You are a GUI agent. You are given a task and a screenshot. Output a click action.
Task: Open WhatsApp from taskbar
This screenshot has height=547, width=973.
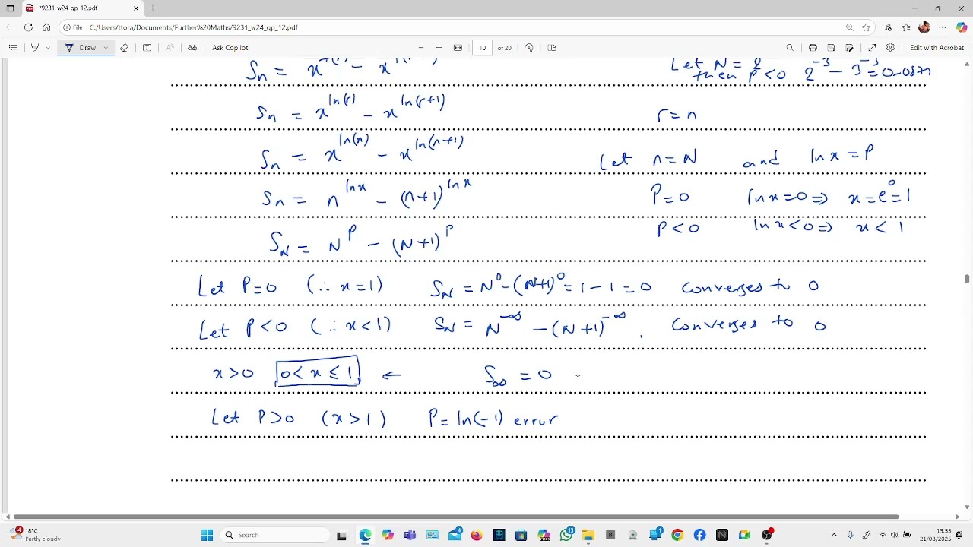pos(566,535)
